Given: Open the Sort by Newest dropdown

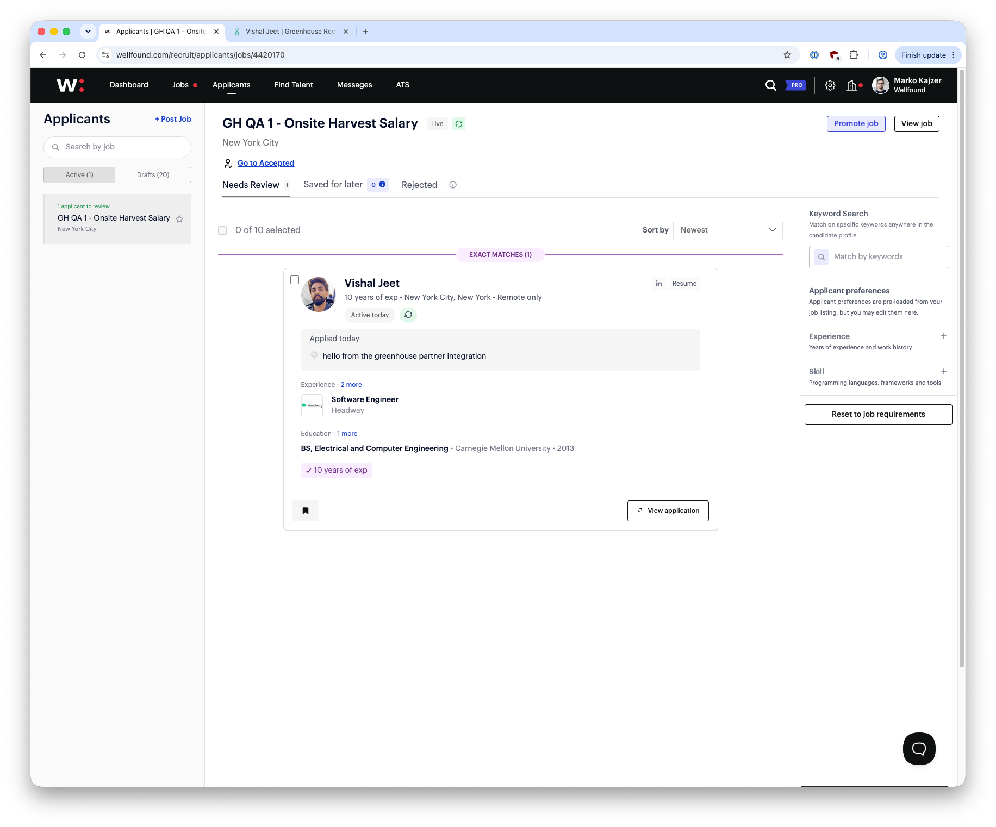Looking at the screenshot, I should coord(727,230).
